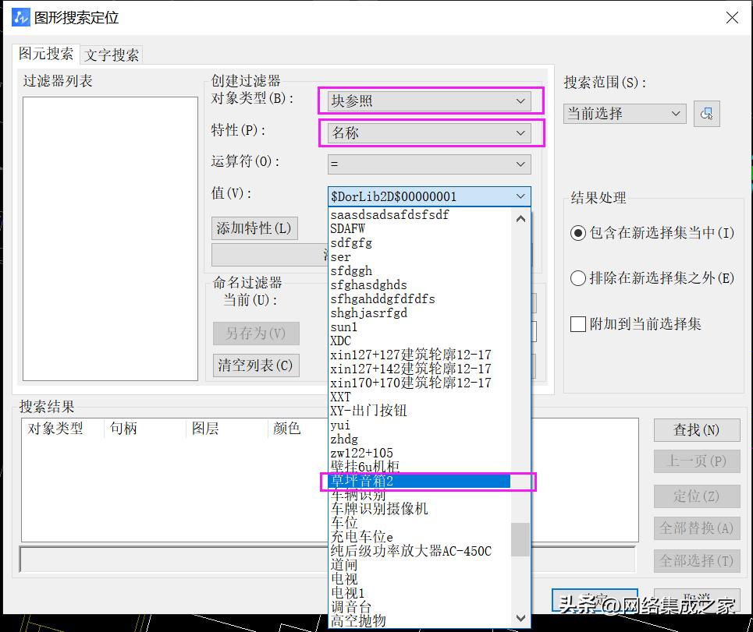Click the pick-selection icon beside 搜索范围
753x632 pixels.
(x=706, y=114)
